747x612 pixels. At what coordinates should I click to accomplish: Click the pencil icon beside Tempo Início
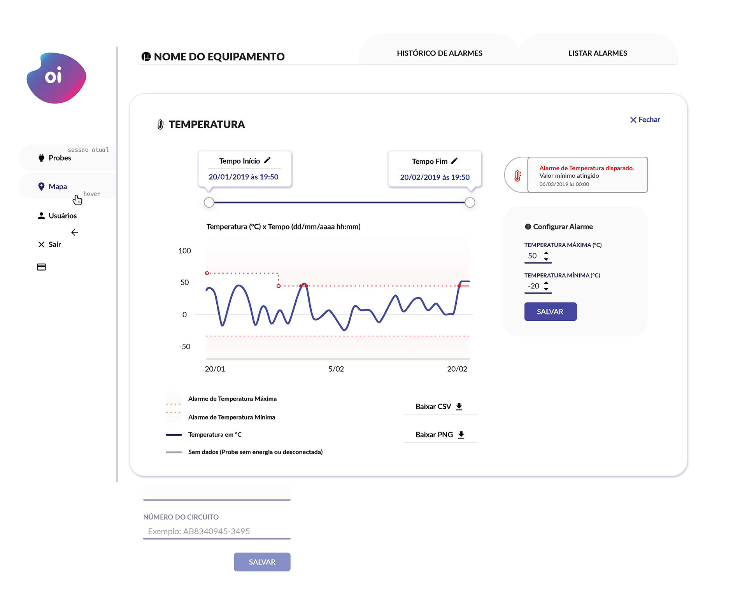coord(267,160)
